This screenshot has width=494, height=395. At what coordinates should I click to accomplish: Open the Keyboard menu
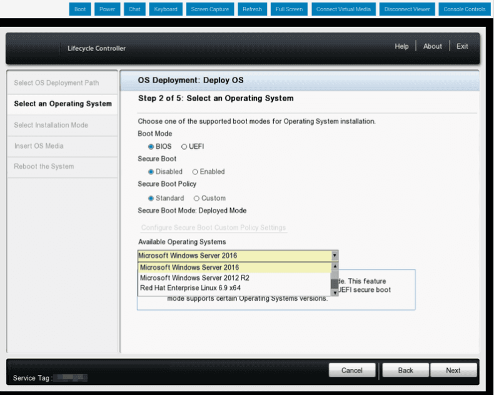point(166,9)
